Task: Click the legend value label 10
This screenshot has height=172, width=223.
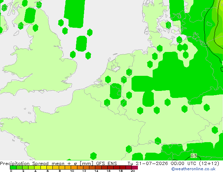Action: 72,171
